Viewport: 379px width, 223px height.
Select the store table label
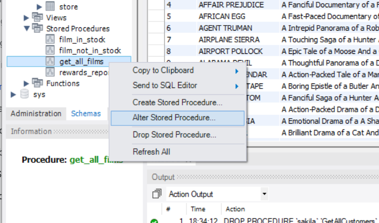click(x=68, y=7)
